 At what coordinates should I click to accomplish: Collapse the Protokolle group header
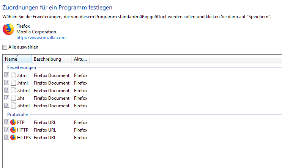click(x=17, y=115)
